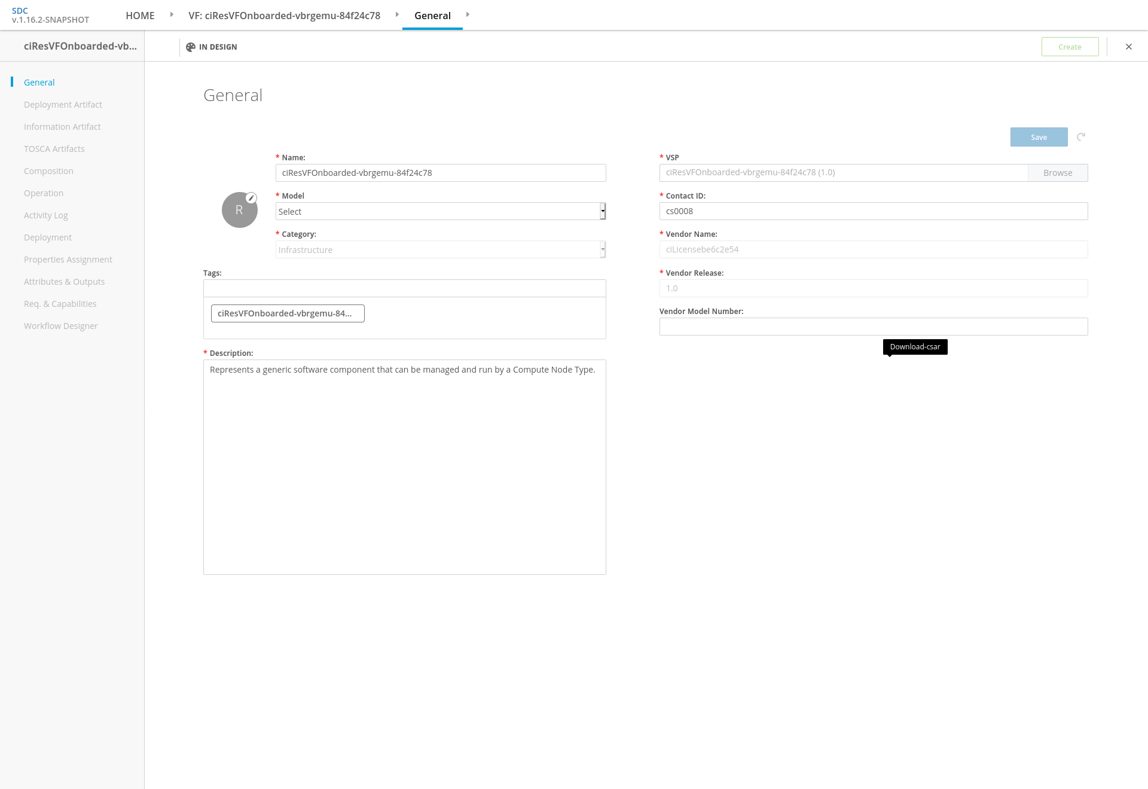Expand breadcrumb arrow after General tab
This screenshot has width=1148, height=789.
(468, 15)
